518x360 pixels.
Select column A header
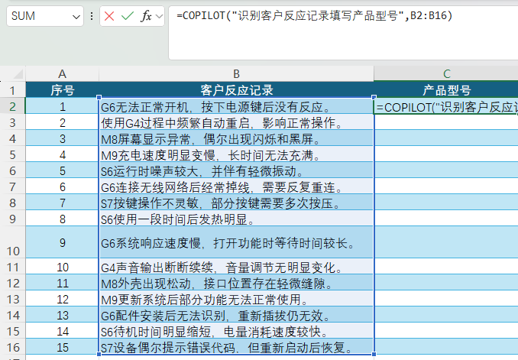pyautogui.click(x=62, y=73)
